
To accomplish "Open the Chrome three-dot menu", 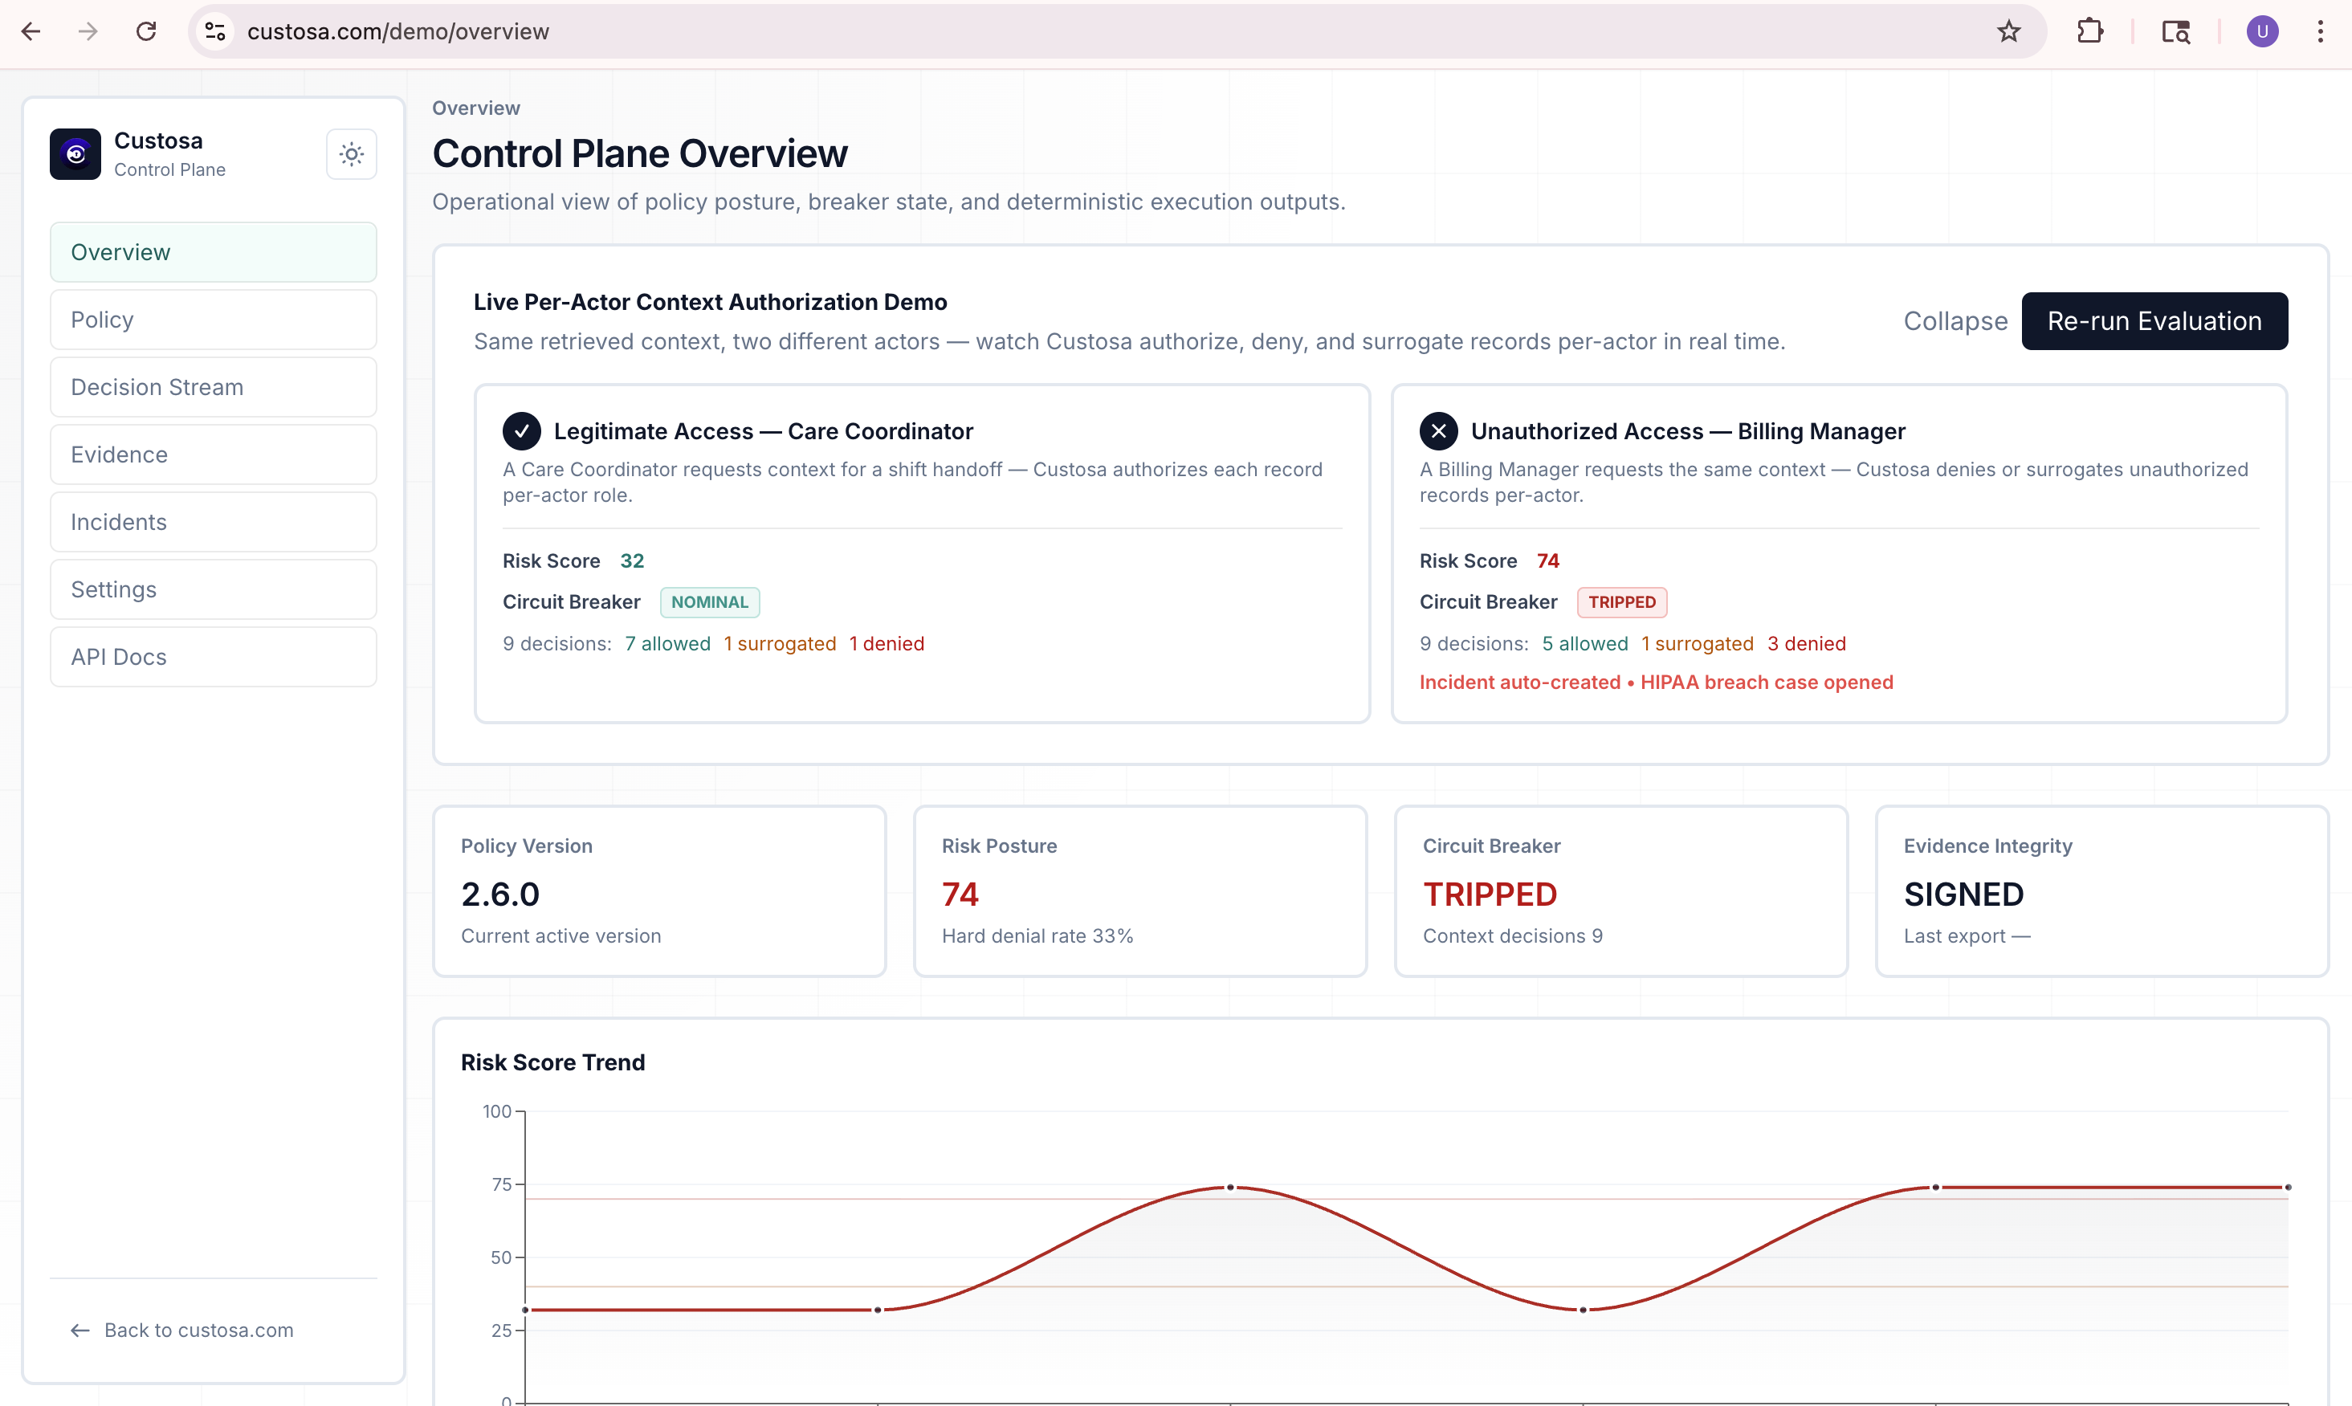I will click(2320, 31).
